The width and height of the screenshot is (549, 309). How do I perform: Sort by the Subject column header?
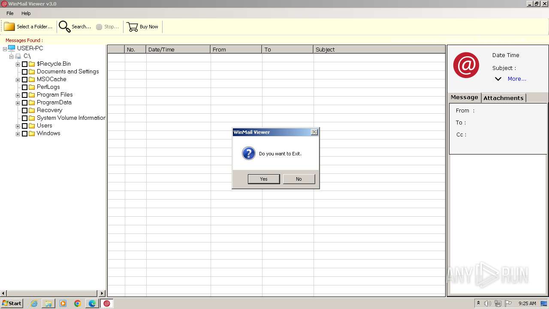click(x=379, y=49)
